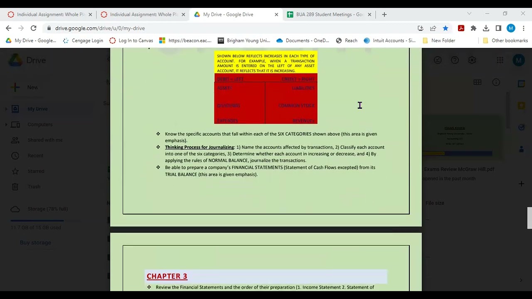Image resolution: width=532 pixels, height=299 pixels.
Task: Open a new browser tab
Action: 384,14
